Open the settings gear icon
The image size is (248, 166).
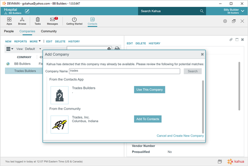click(225, 21)
